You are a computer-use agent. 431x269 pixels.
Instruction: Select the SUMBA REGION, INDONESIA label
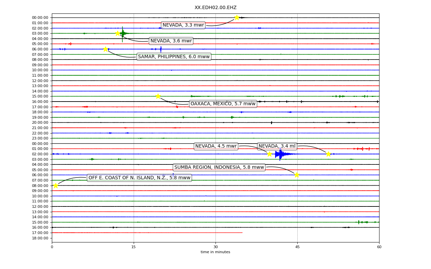(x=219, y=167)
